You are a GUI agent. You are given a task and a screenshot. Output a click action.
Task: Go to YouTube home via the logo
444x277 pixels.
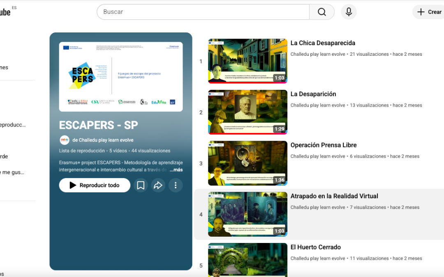coord(6,11)
